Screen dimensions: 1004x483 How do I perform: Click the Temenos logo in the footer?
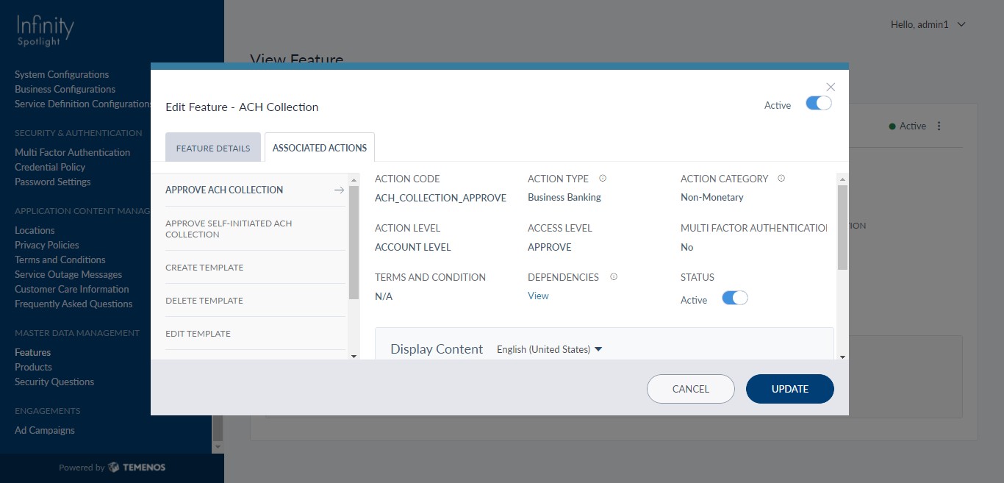click(x=136, y=468)
